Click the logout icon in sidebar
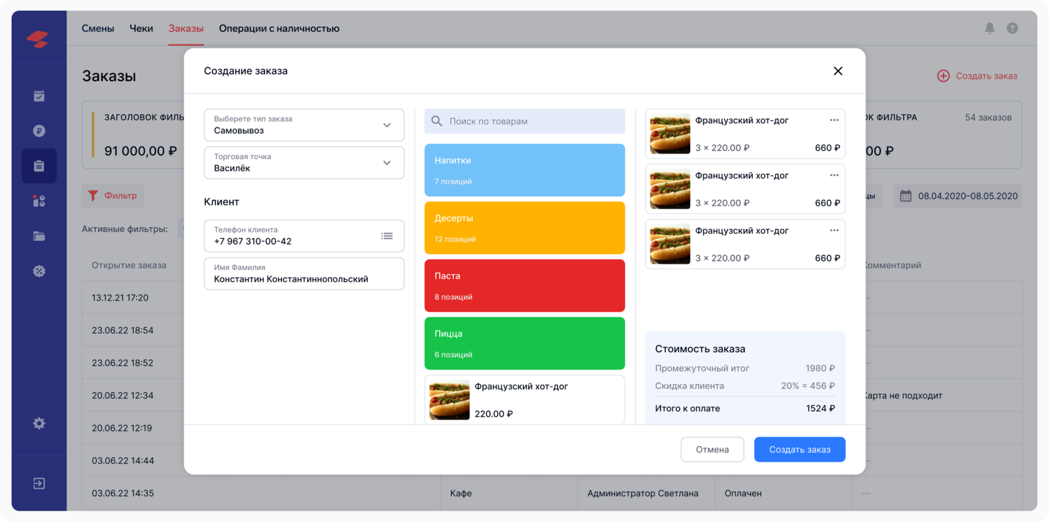The width and height of the screenshot is (1049, 522). [39, 483]
